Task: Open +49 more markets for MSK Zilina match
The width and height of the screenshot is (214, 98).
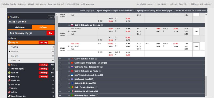Action: [x=196, y=46]
